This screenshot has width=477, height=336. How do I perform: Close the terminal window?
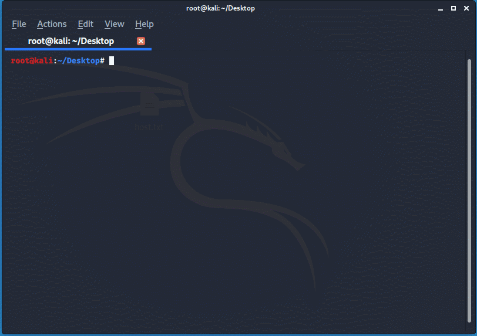[466, 8]
